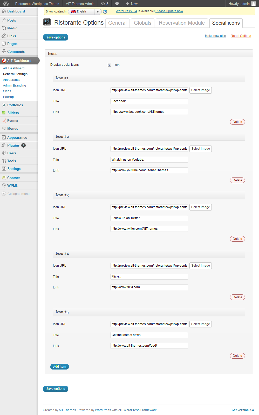
Task: Click the top Save options button
Action: coord(56,37)
